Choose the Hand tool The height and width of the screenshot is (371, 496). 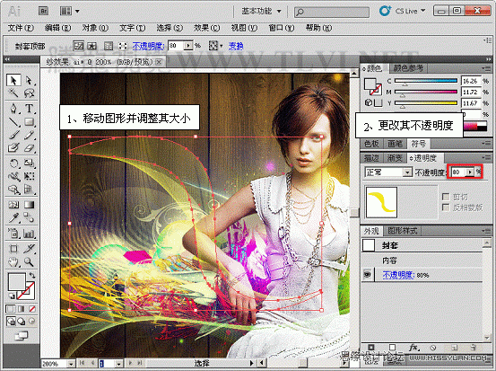[x=13, y=262]
